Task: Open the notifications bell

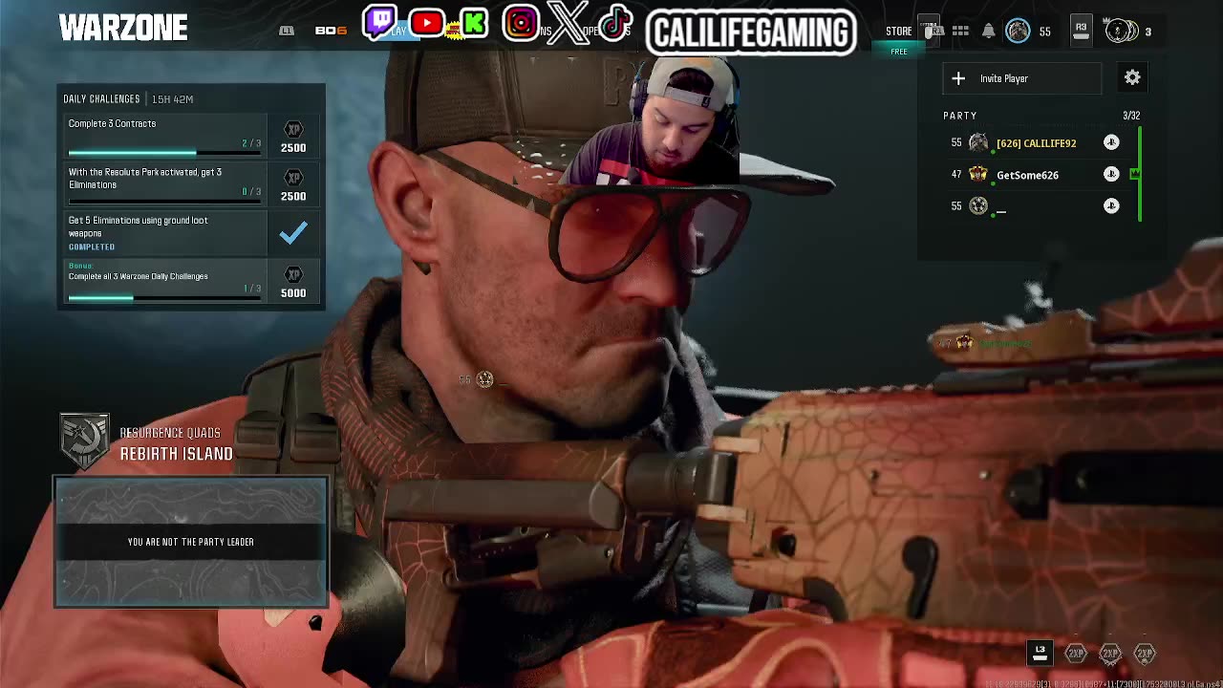Action: pos(989,32)
